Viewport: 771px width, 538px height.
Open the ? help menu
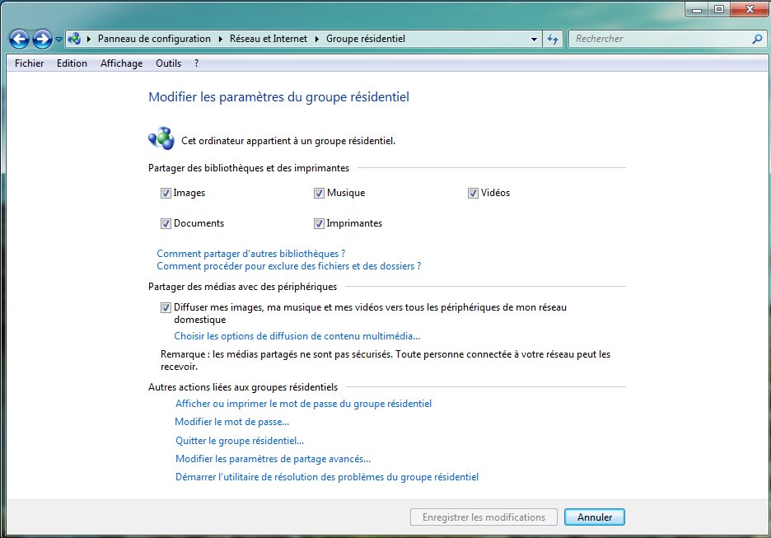[x=196, y=63]
